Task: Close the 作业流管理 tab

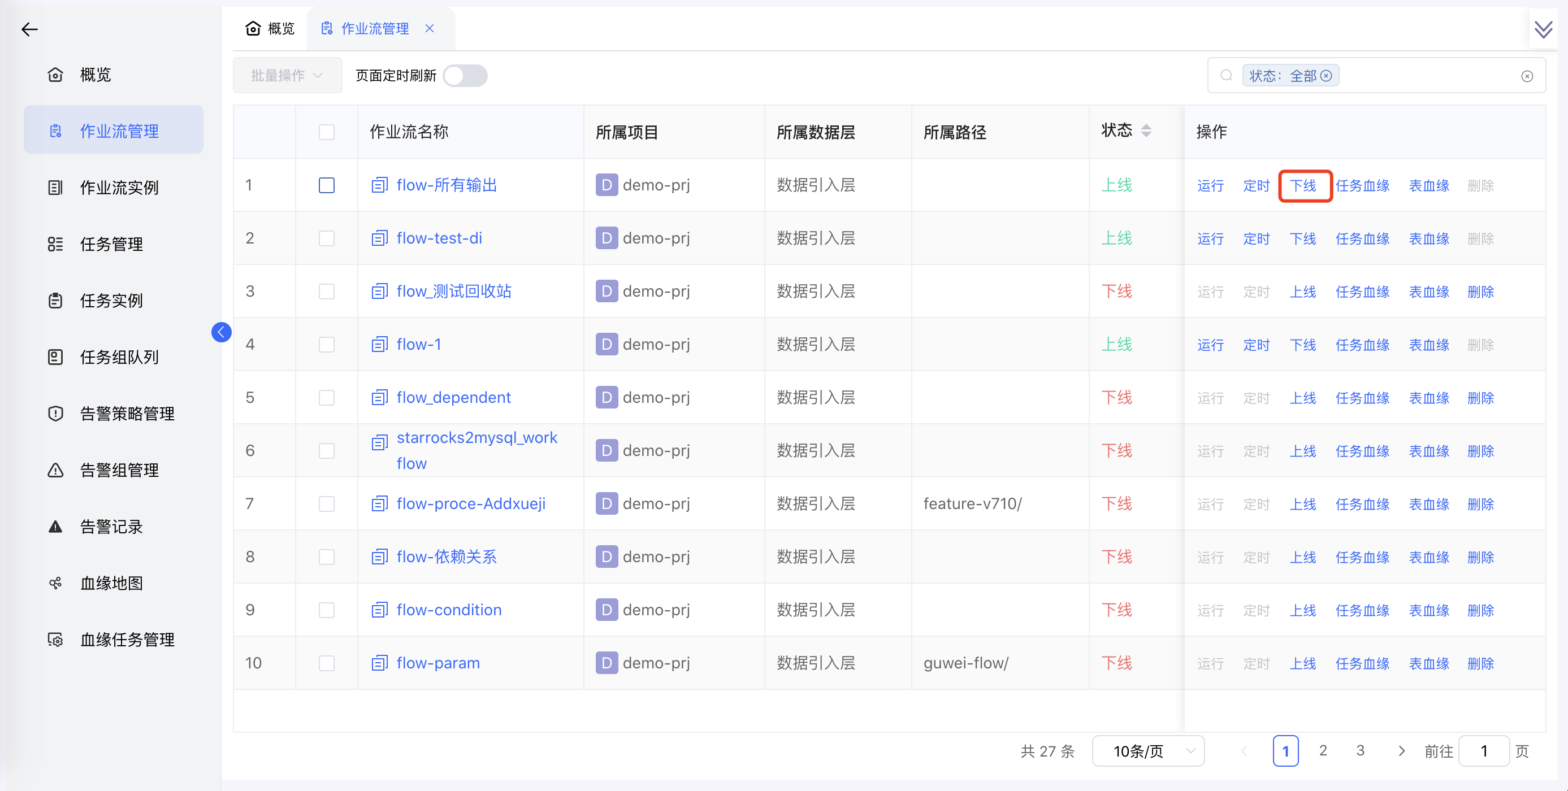Action: [430, 28]
